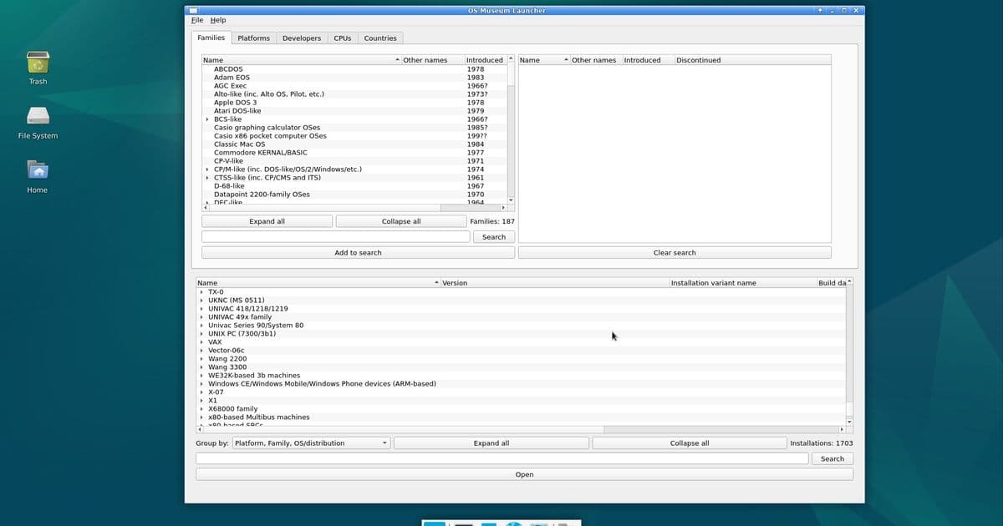Select the ABCDOS row
The width and height of the screenshot is (1003, 526).
[x=354, y=69]
